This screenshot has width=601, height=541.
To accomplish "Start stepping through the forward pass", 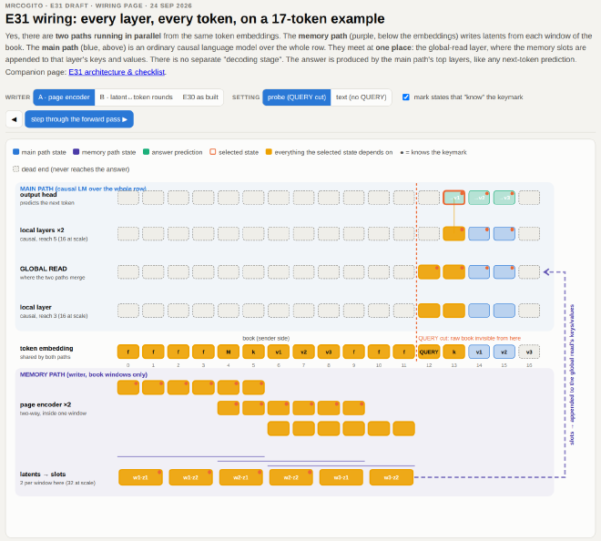I will (x=79, y=119).
